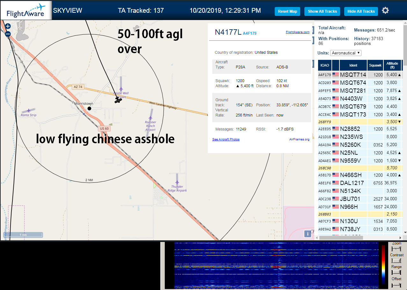Select the N5260K aircraft row
The image size is (407, 290).
click(x=360, y=145)
